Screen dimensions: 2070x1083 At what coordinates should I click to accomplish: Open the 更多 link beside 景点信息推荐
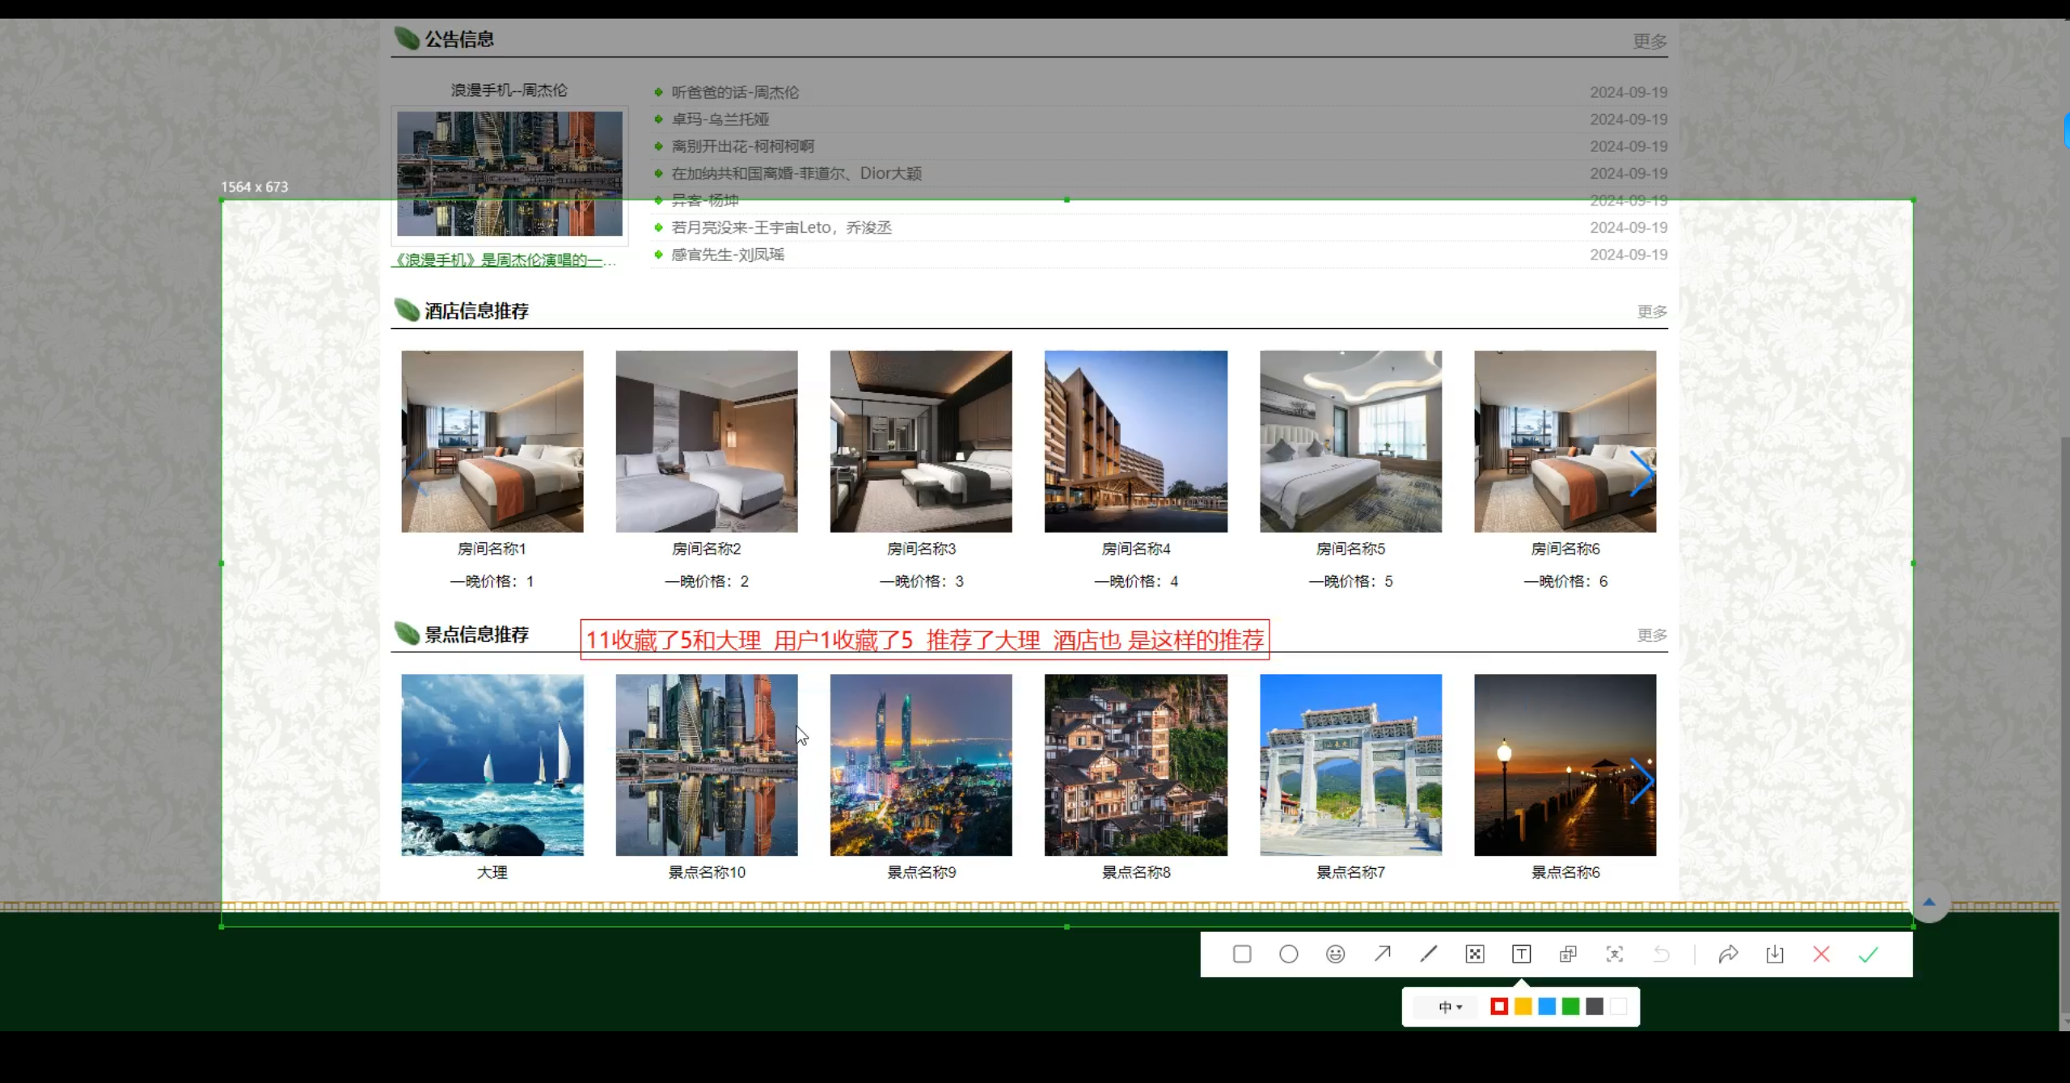1651,635
